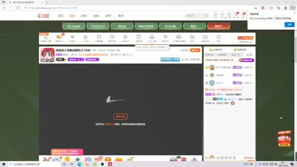Click the streamer's red-haired avatar

(47, 55)
